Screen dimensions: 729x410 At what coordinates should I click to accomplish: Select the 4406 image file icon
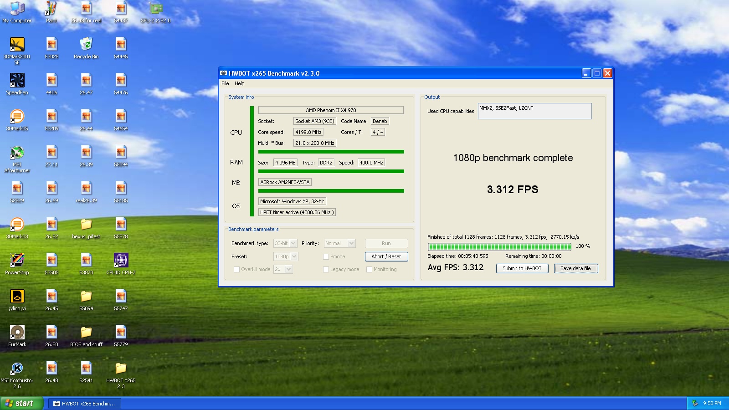[51, 84]
